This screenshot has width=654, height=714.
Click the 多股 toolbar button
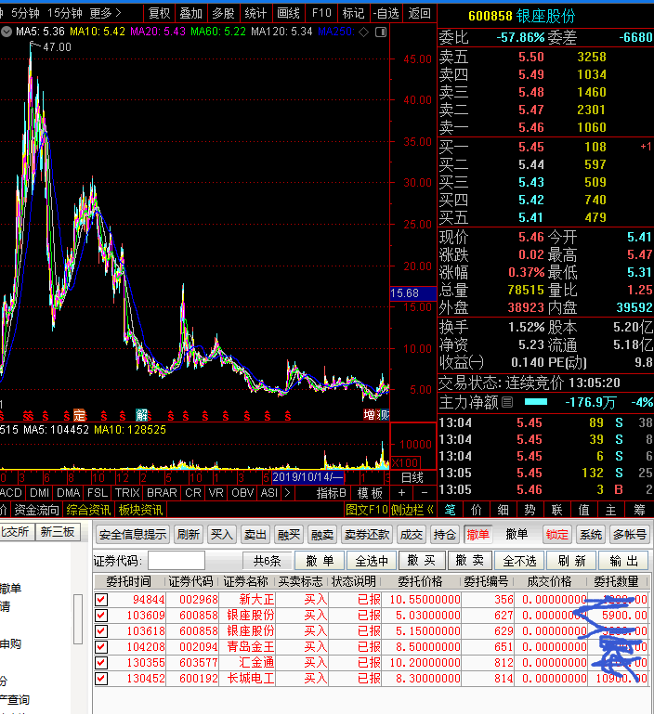click(x=223, y=13)
